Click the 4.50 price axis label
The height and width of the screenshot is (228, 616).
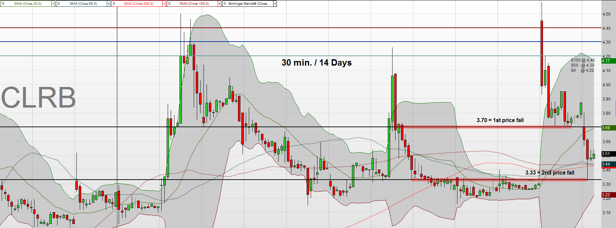[x=607, y=14]
